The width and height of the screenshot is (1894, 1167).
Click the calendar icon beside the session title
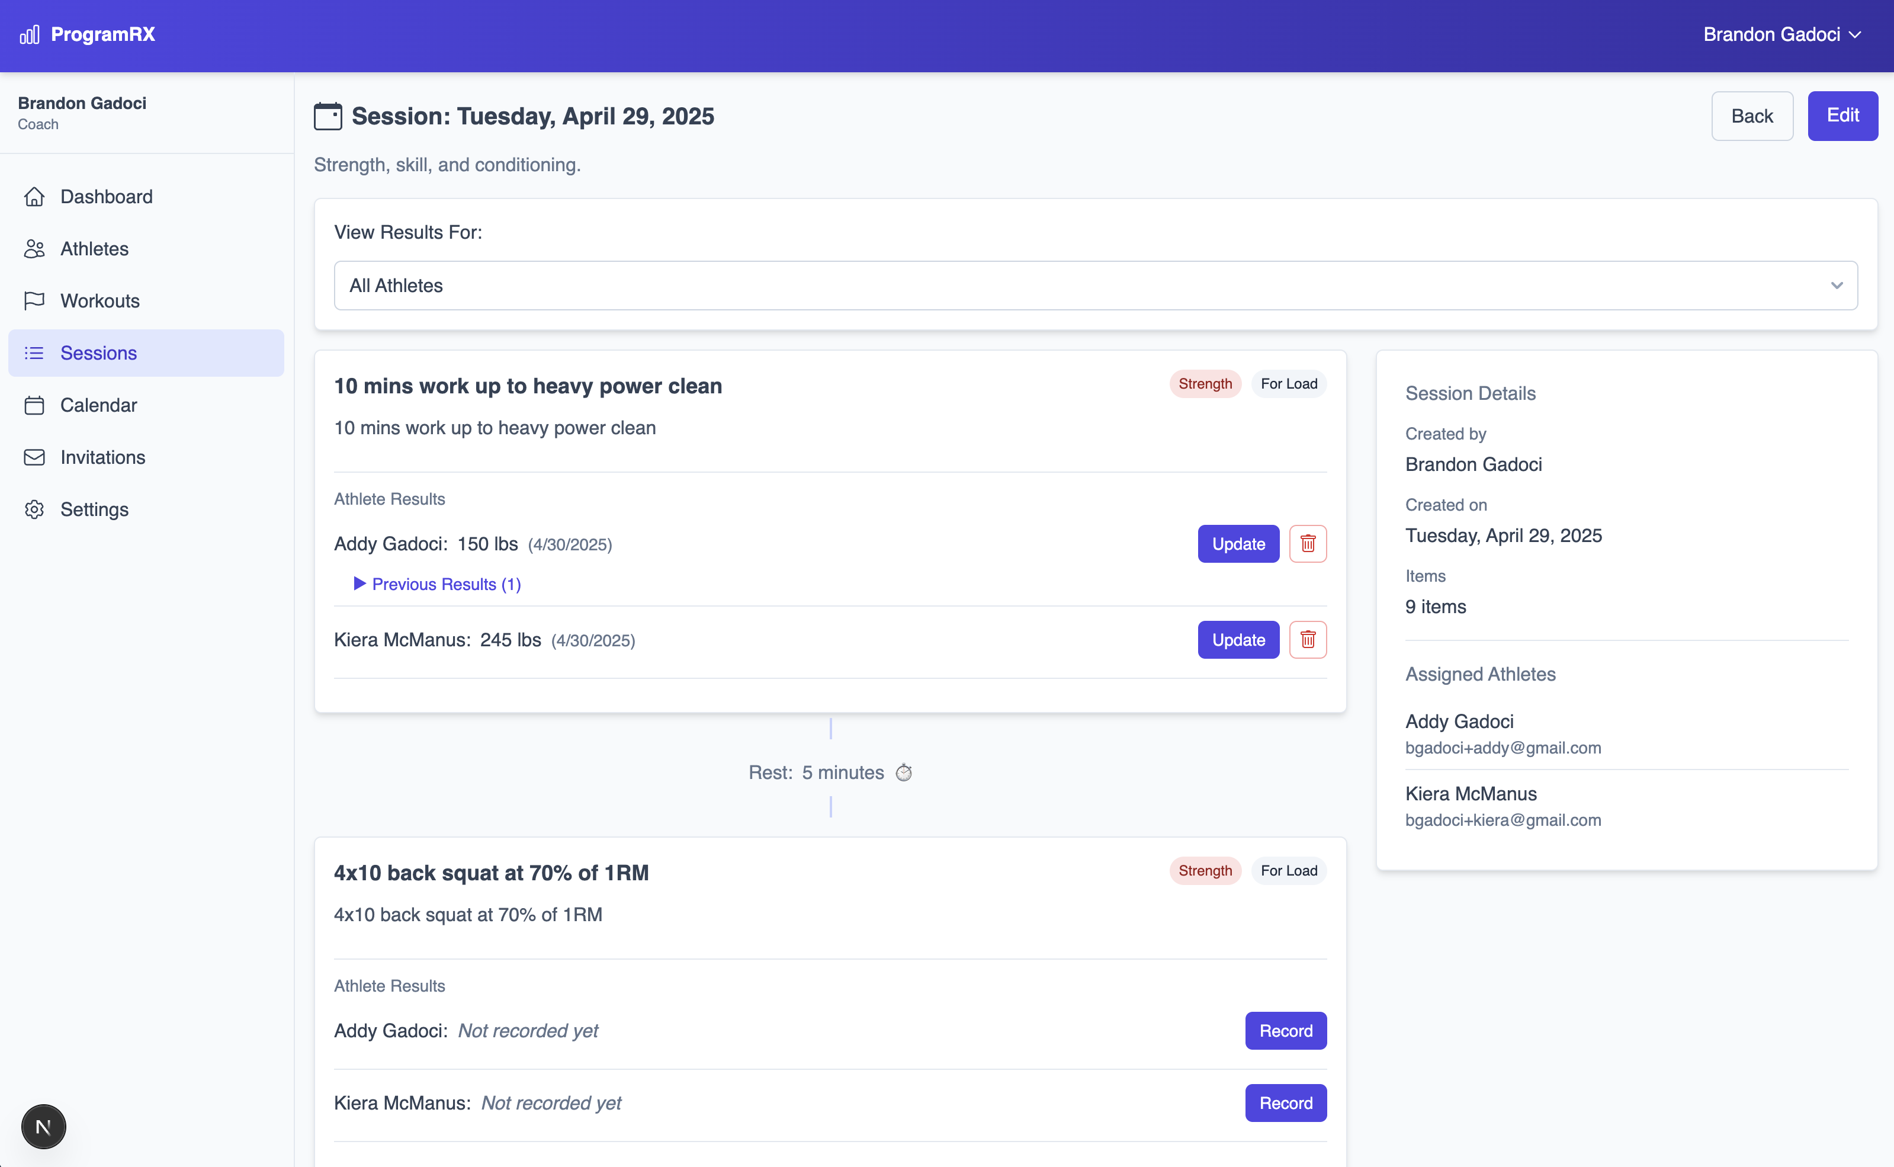328,117
